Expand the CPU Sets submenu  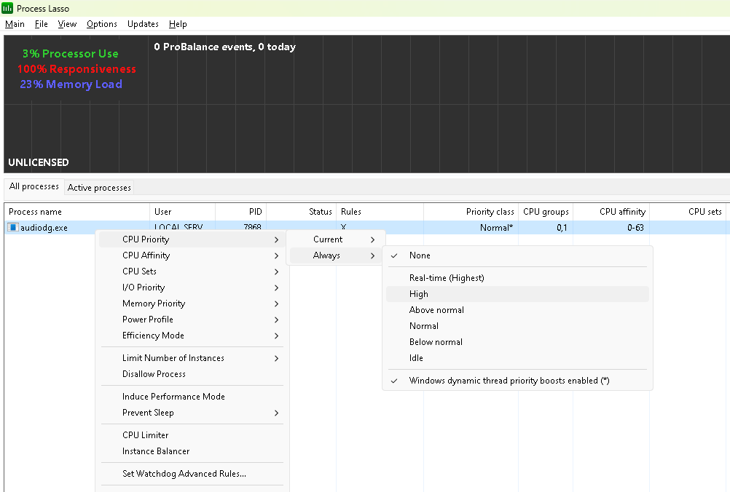192,271
